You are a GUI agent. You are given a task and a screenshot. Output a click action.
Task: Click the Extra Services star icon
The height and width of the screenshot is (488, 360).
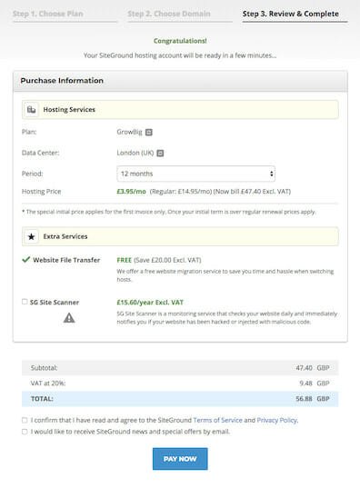(31, 237)
